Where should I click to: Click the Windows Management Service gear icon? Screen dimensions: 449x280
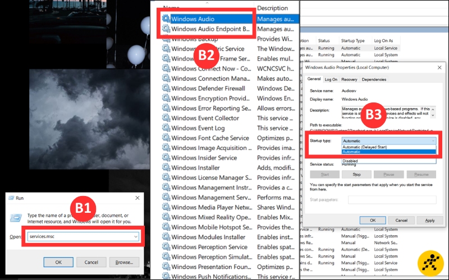click(x=166, y=197)
